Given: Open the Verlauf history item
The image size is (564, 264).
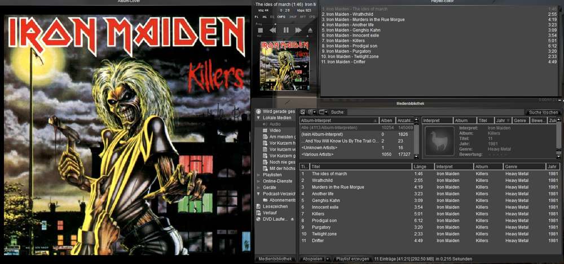Looking at the screenshot, I should coord(271,213).
